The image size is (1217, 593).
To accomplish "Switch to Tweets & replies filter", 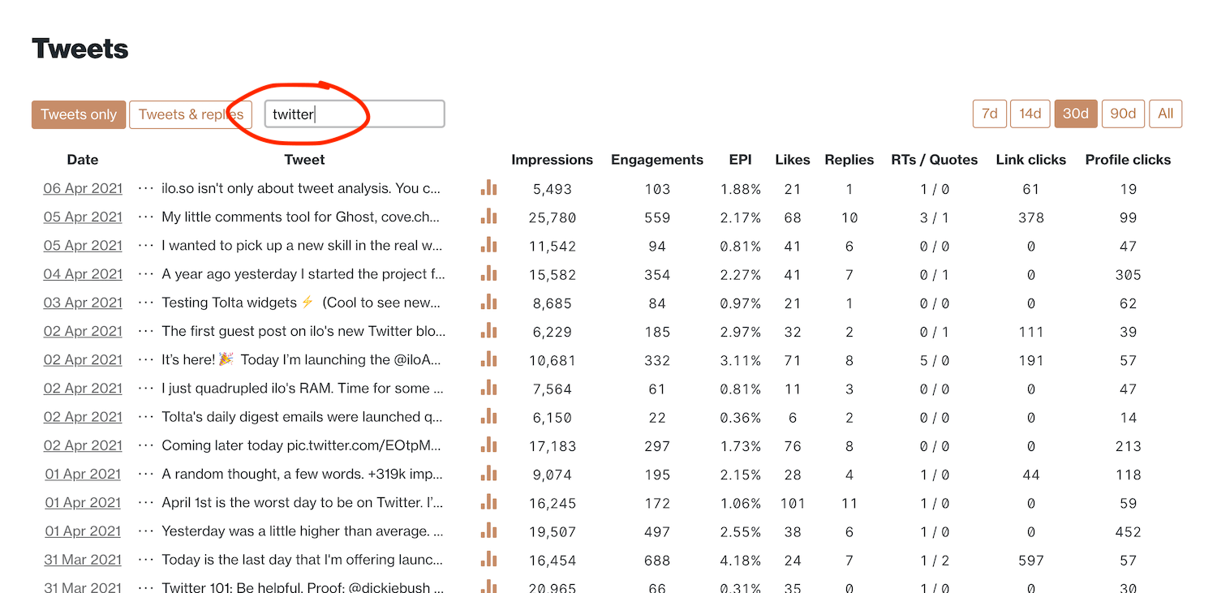I will (191, 114).
